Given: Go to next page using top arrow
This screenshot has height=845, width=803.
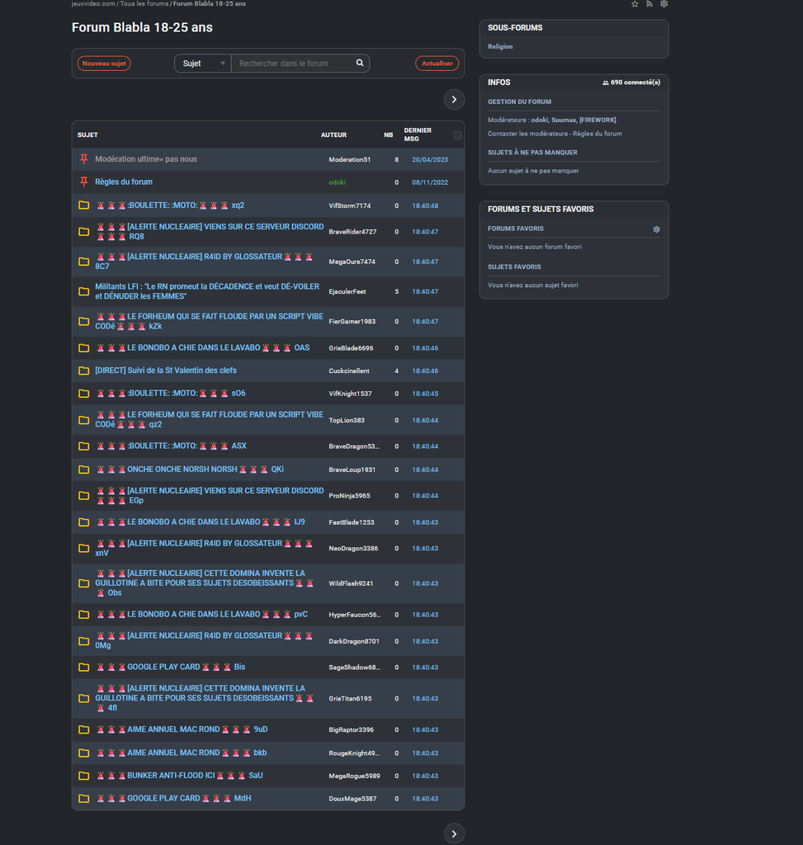Looking at the screenshot, I should tap(454, 99).
